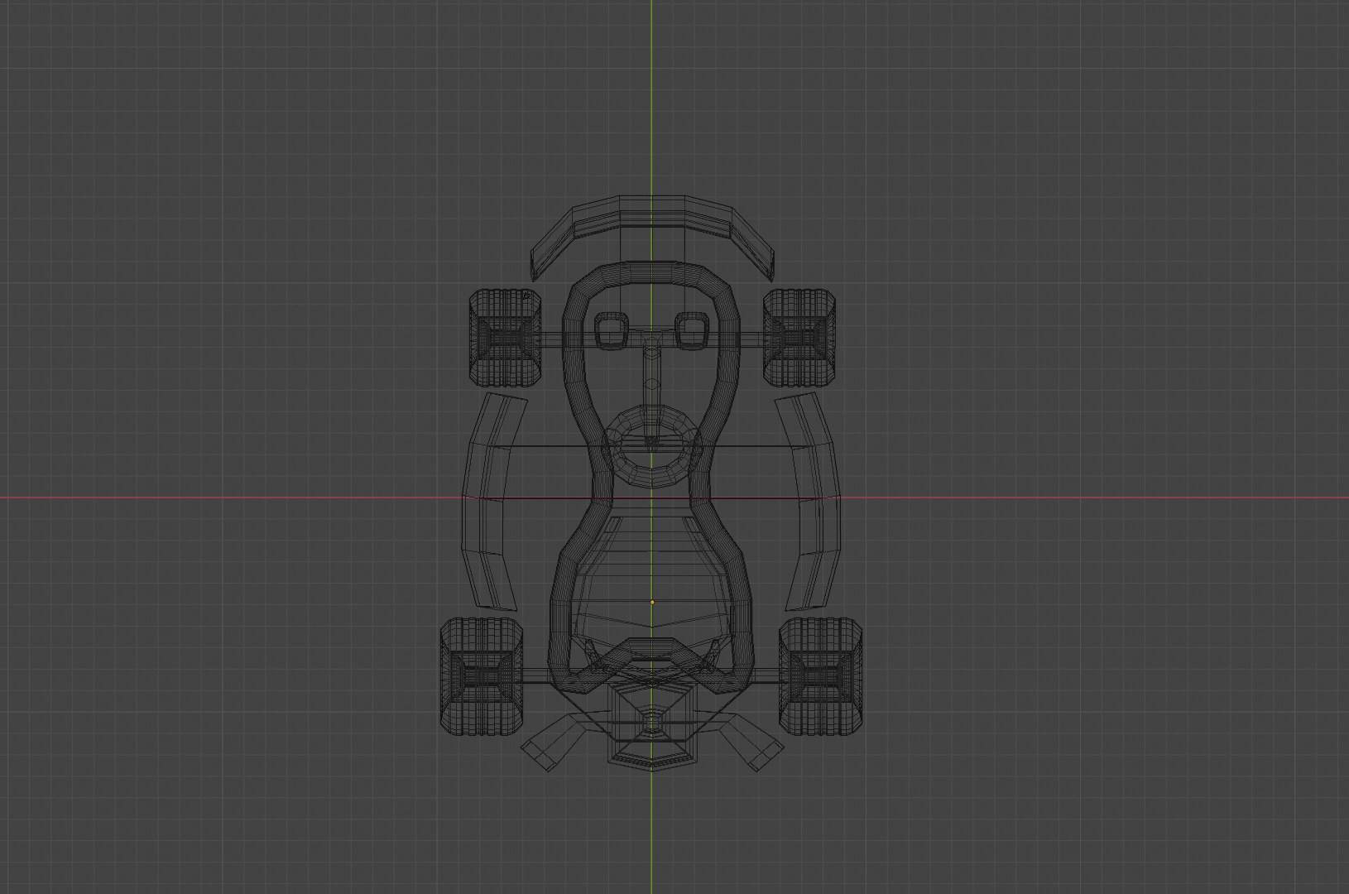1349x894 pixels.
Task: Click the left pedal near the front axle
Action: [612, 331]
